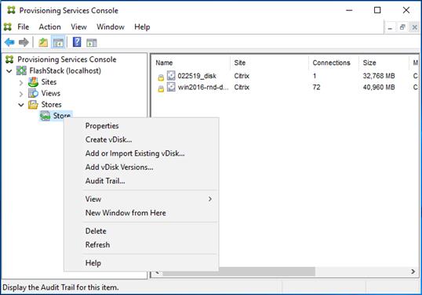
Task: Click the scroll right arrow
Action: pyautogui.click(x=413, y=272)
